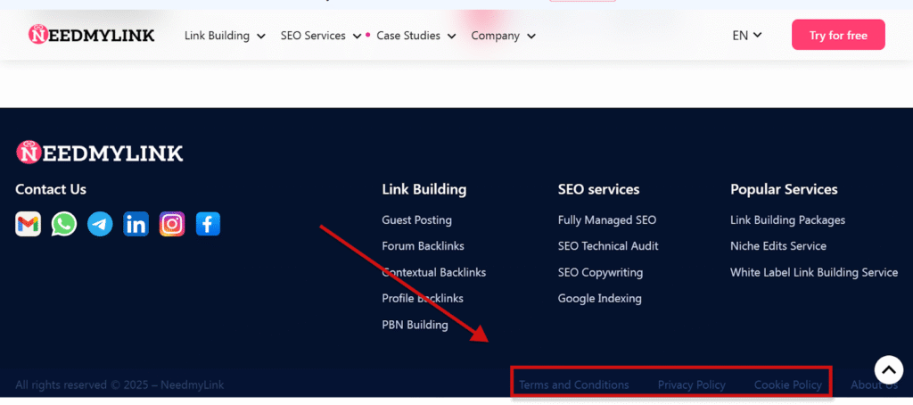Viewport: 913px width, 405px height.
Task: Open the Case Studies menu
Action: pyautogui.click(x=415, y=36)
